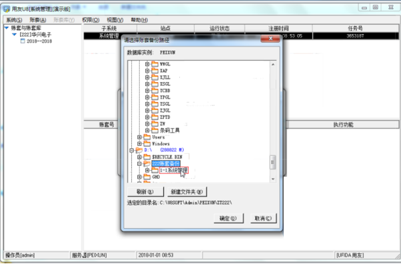Click the $RECYCLE.BIN folder icon
The height and width of the screenshot is (264, 401).
tap(147, 157)
